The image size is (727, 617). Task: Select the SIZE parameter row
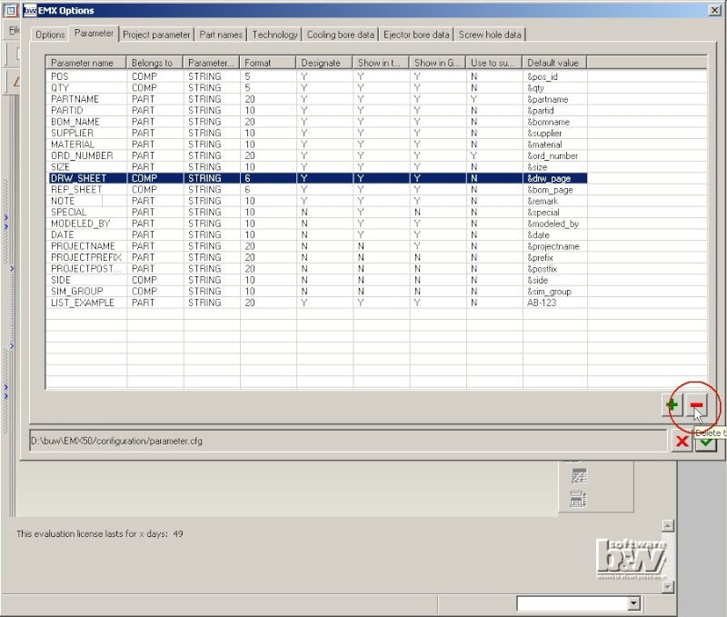[x=317, y=167]
